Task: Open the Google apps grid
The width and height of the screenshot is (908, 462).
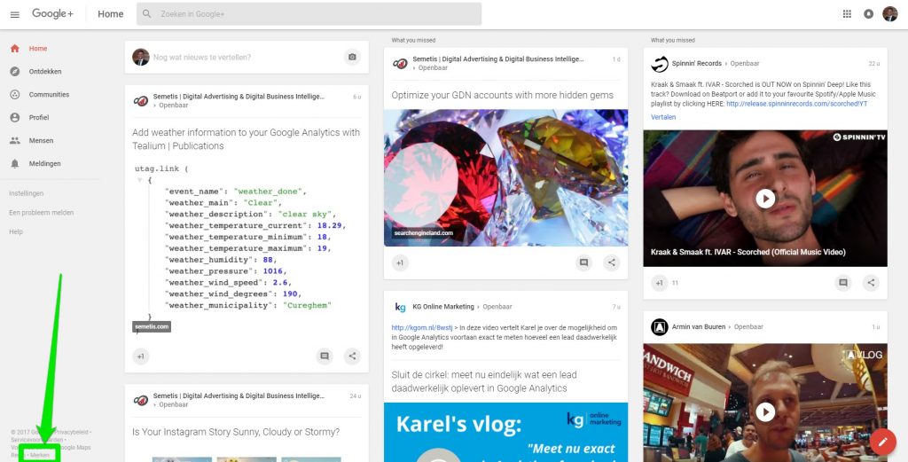Action: (847, 14)
